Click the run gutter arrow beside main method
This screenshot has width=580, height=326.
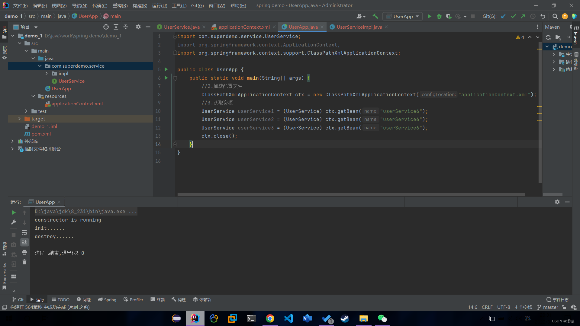(x=166, y=78)
